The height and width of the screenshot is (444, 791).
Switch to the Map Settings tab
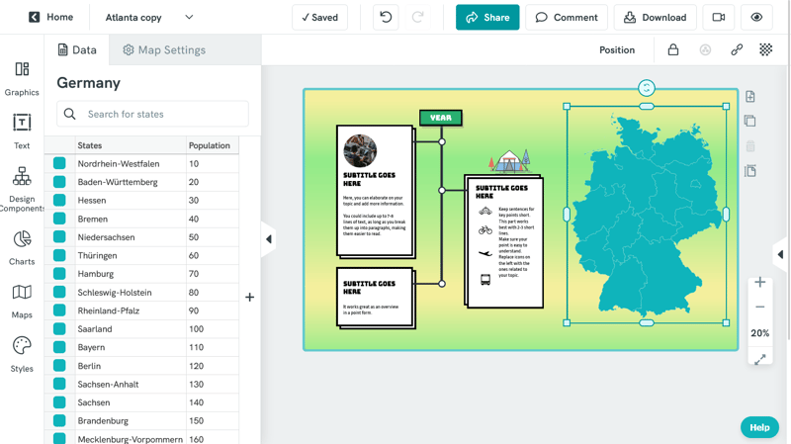[164, 49]
